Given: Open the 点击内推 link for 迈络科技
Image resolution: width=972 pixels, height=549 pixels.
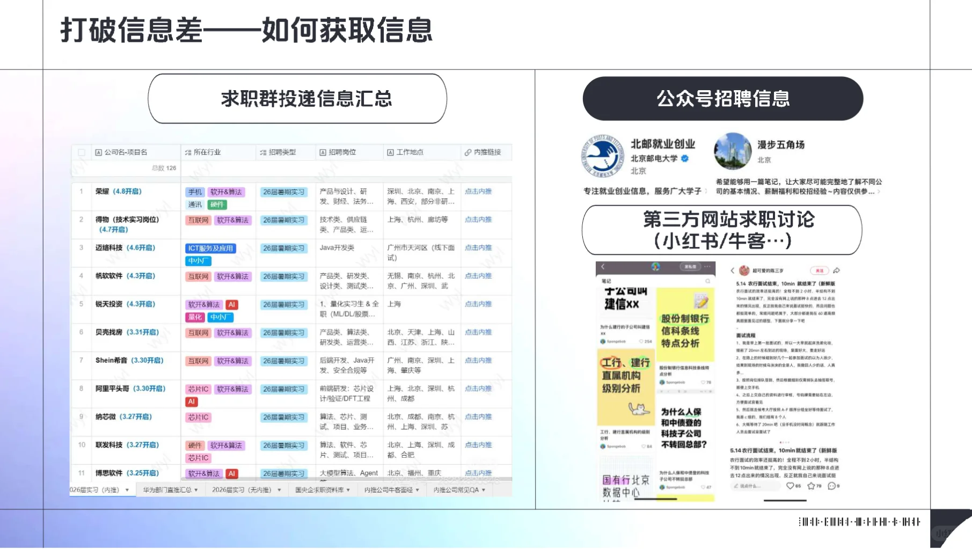Looking at the screenshot, I should (478, 247).
